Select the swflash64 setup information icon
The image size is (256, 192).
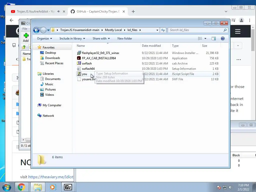(79, 68)
